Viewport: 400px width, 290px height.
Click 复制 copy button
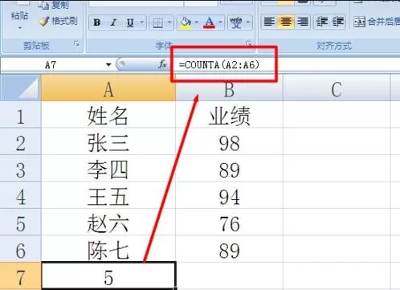54,5
